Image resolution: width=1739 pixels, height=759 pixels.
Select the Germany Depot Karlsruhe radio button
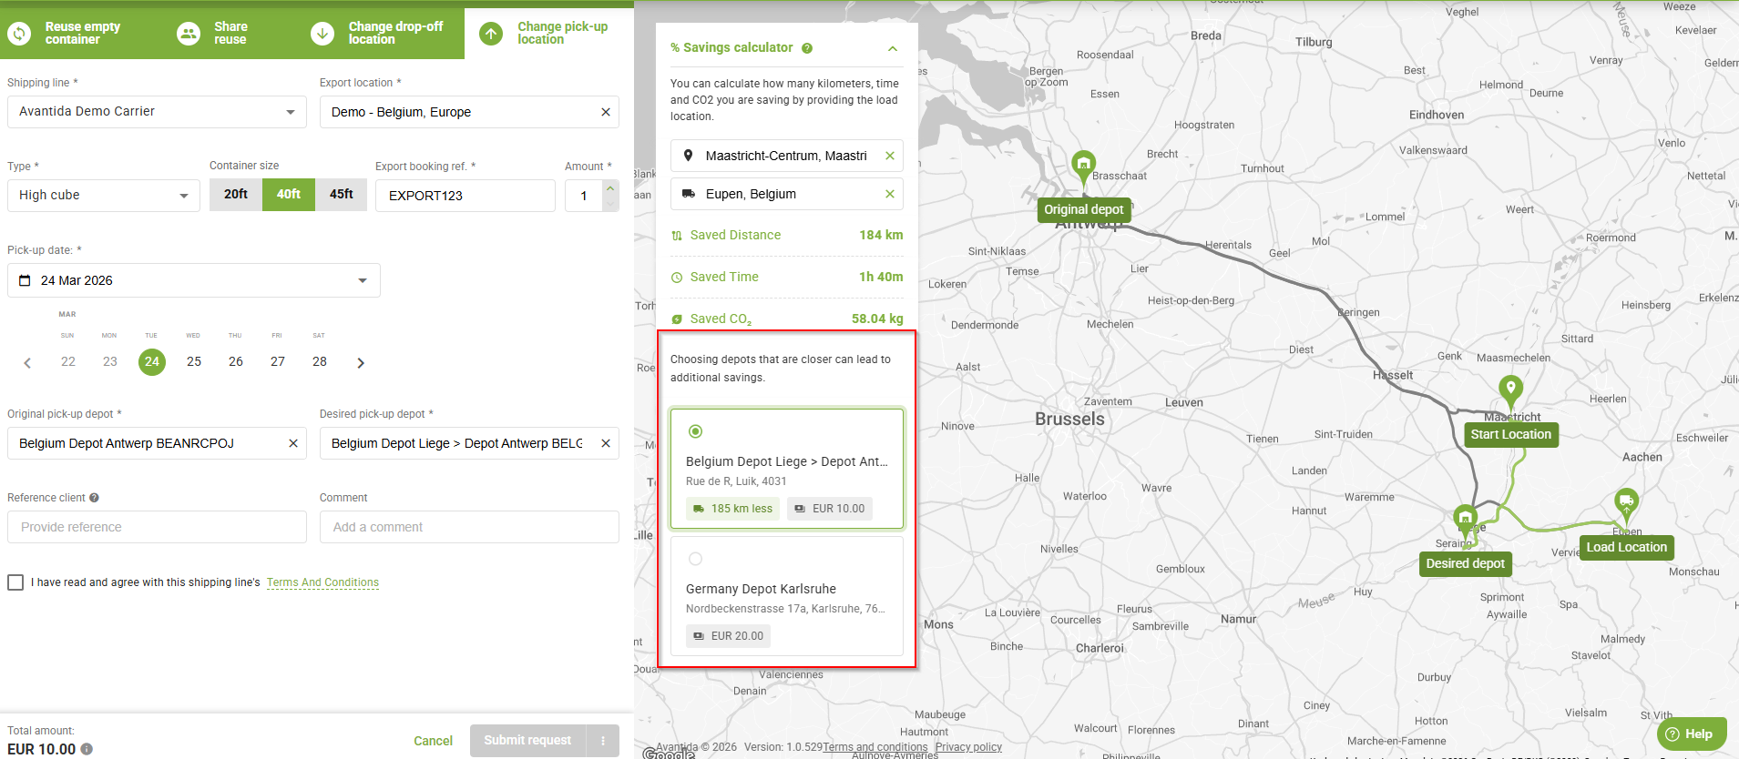[x=696, y=559]
